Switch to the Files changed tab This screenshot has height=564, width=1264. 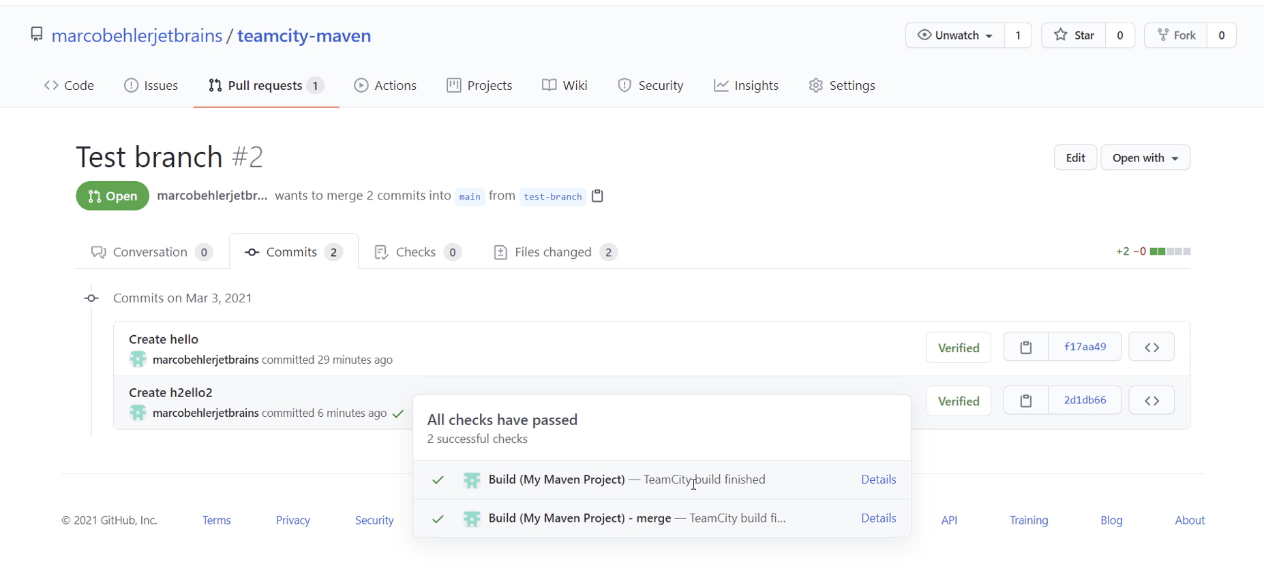[554, 252]
